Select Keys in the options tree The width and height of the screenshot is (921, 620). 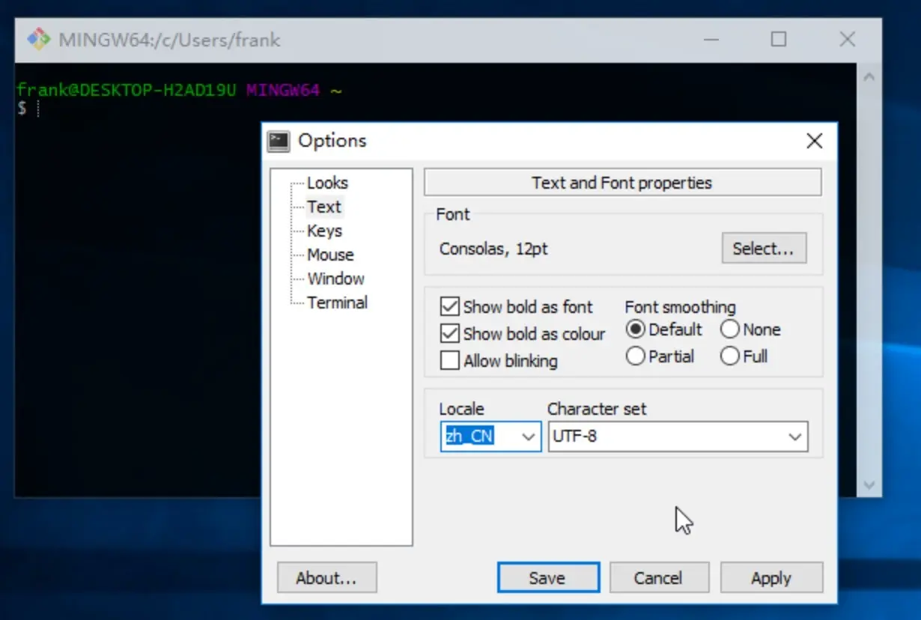(x=324, y=231)
